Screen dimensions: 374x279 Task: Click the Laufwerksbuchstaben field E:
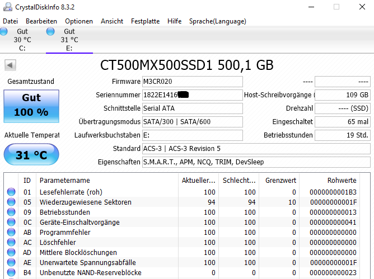(x=193, y=135)
